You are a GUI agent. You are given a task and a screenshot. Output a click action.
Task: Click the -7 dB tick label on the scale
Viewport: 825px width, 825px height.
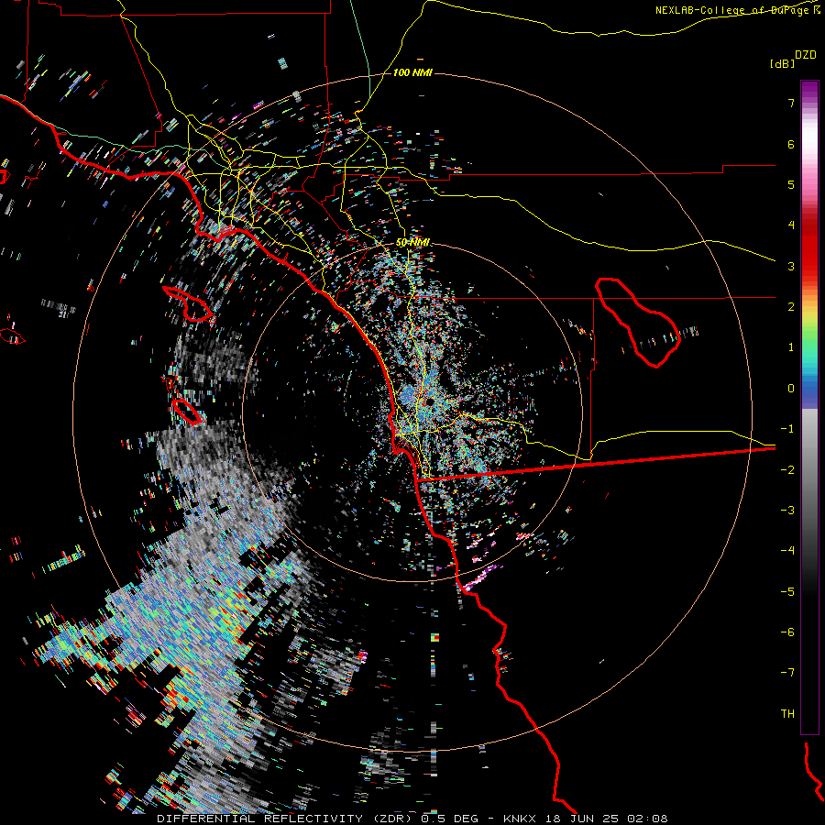pyautogui.click(x=787, y=673)
